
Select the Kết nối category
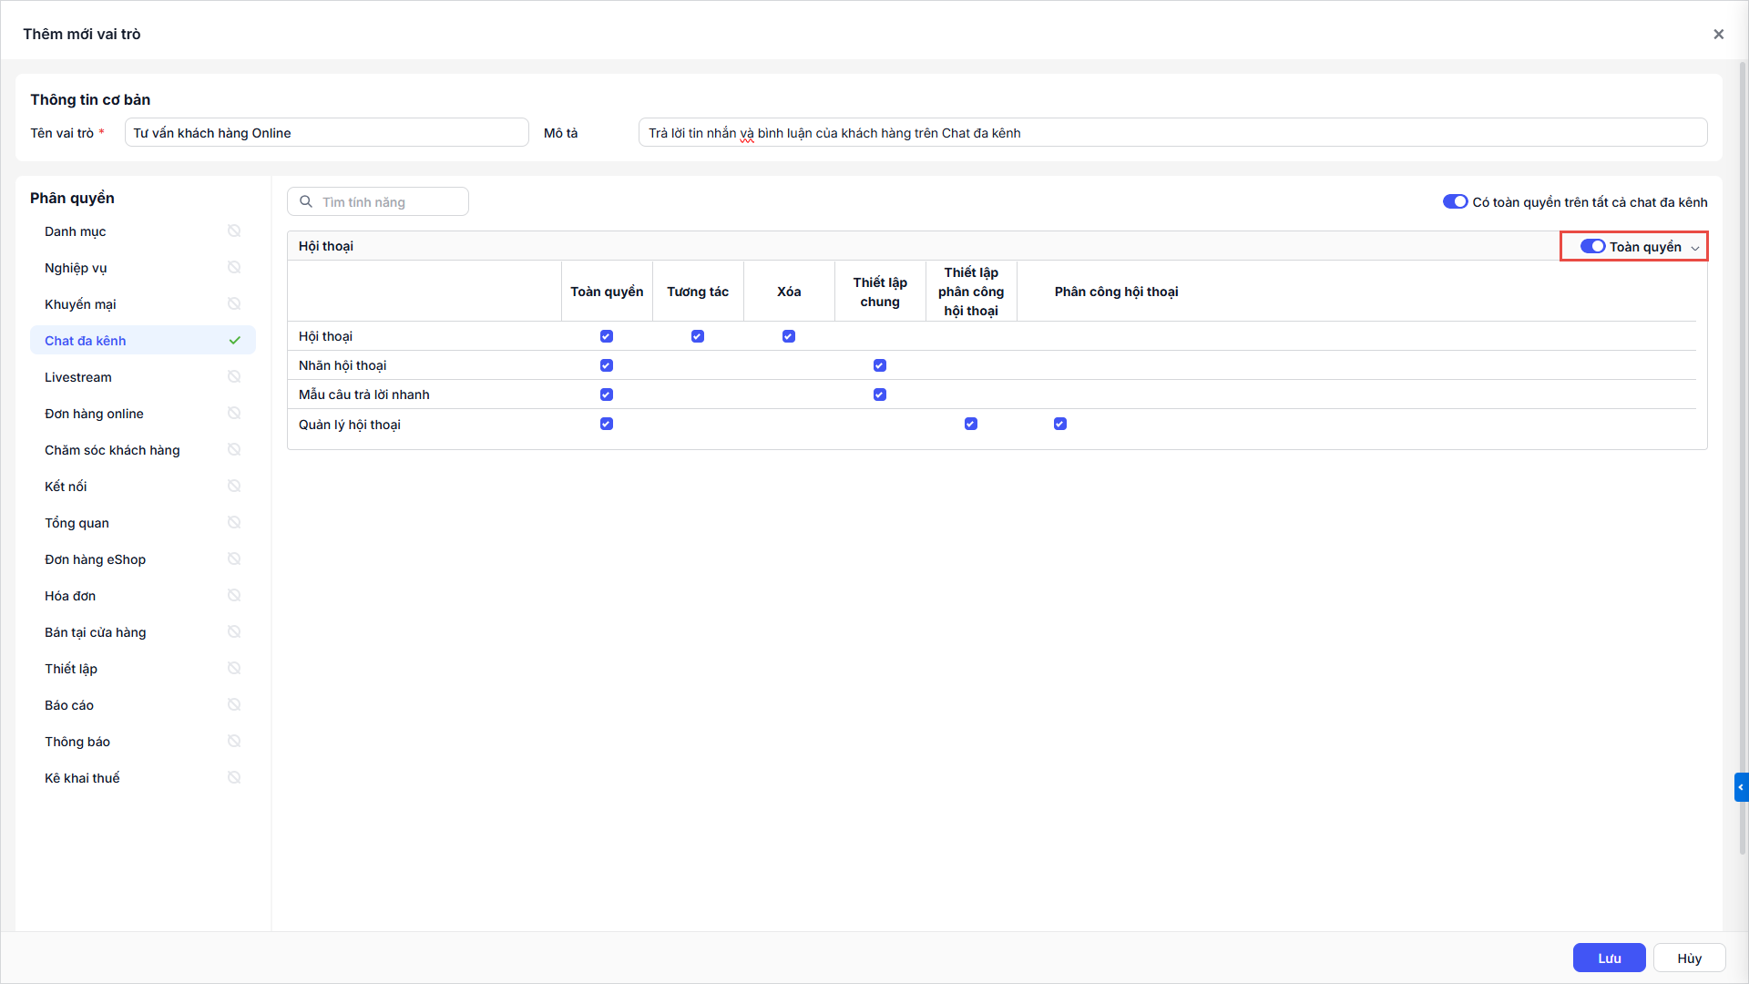[143, 487]
